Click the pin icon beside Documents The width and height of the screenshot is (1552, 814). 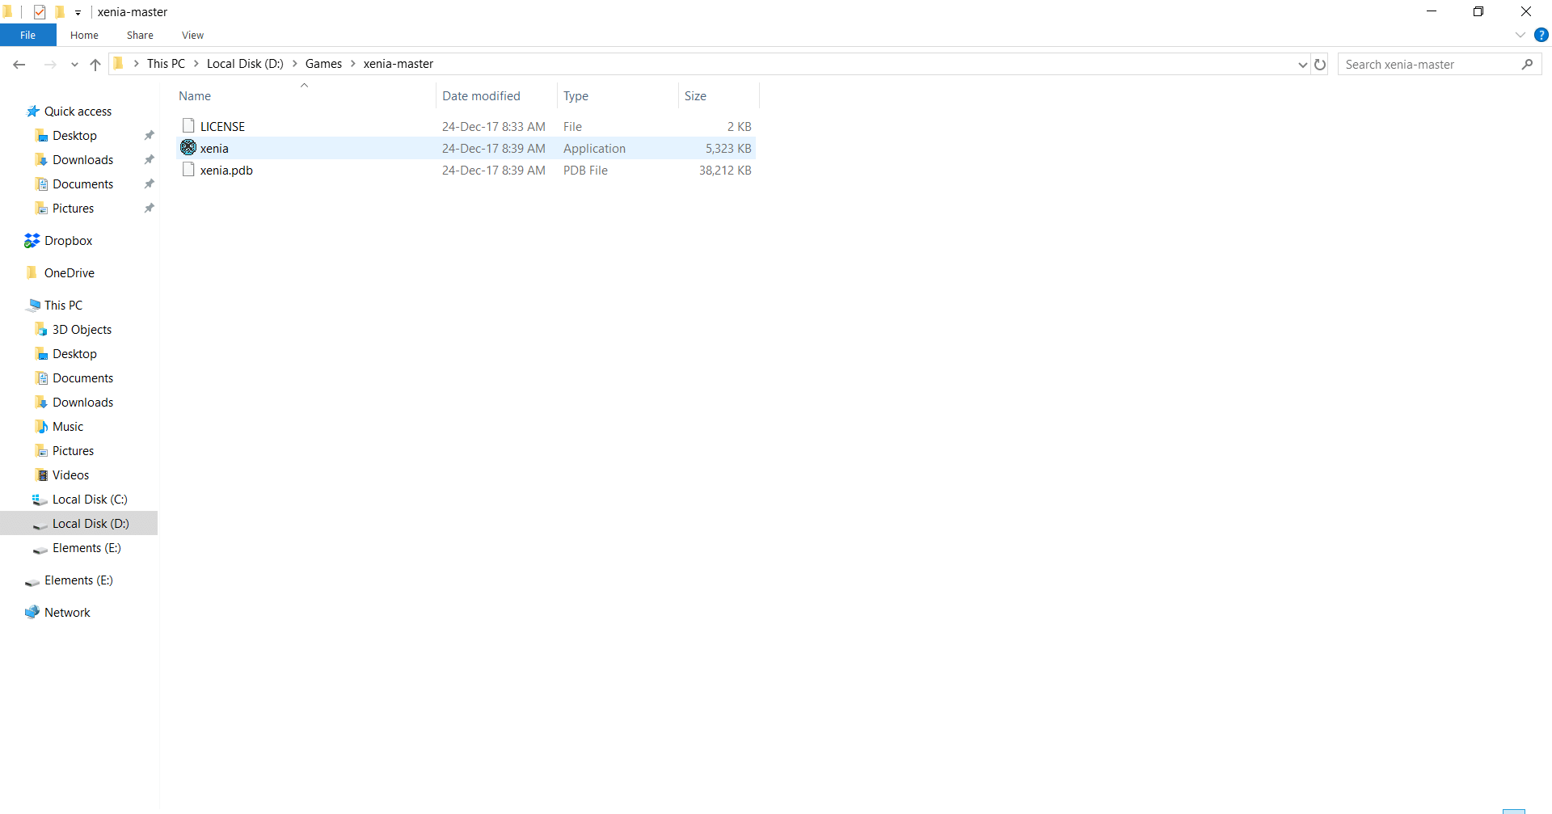pyautogui.click(x=150, y=183)
